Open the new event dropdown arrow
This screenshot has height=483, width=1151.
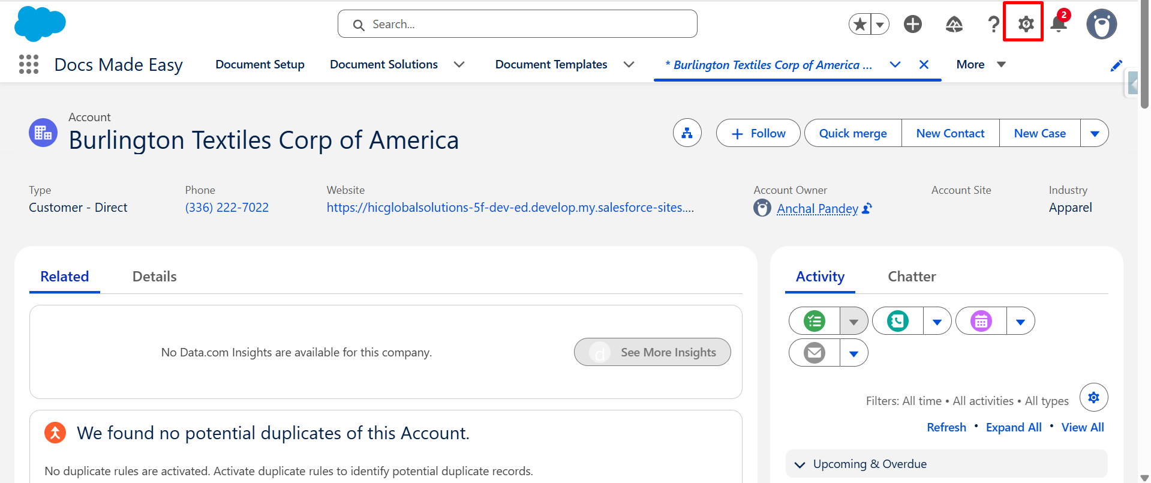pos(1021,321)
